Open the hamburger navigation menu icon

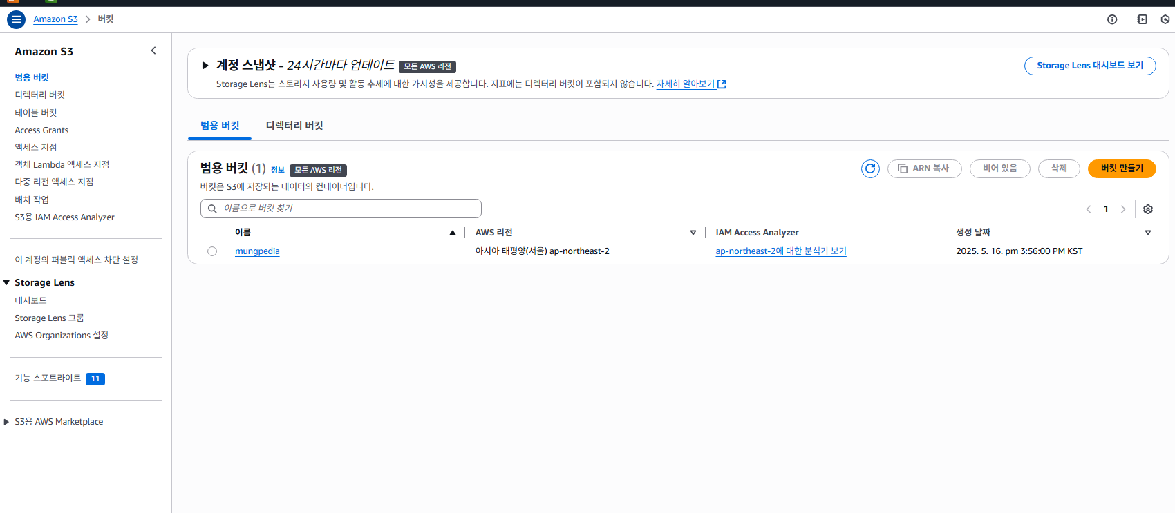point(16,19)
